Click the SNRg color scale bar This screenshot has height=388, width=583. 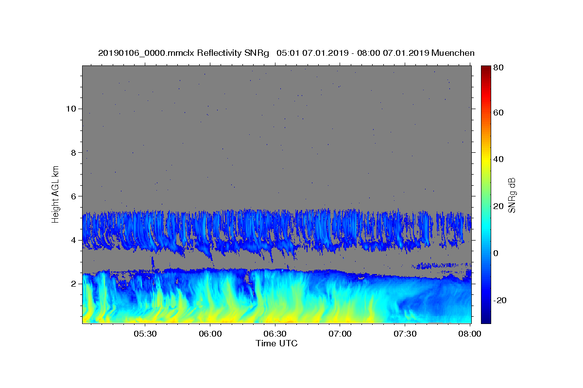click(x=486, y=194)
